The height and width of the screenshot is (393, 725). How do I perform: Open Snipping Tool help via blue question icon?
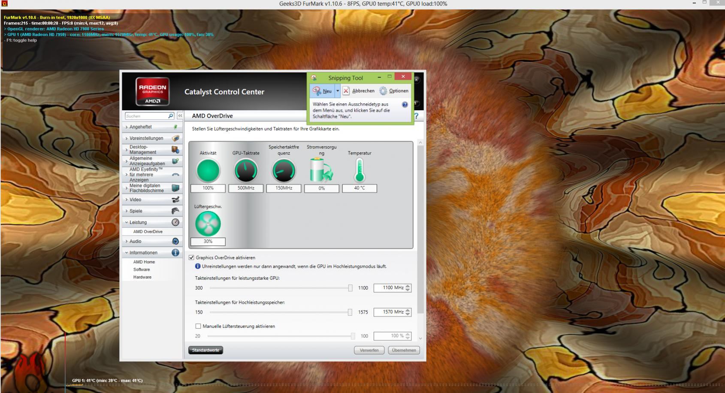click(405, 105)
